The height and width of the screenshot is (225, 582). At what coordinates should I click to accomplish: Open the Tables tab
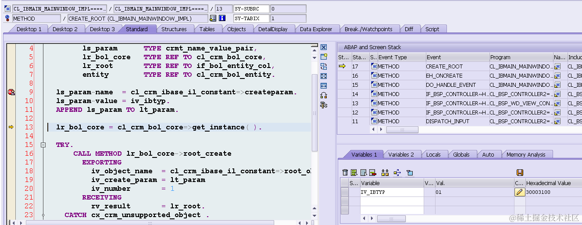207,29
